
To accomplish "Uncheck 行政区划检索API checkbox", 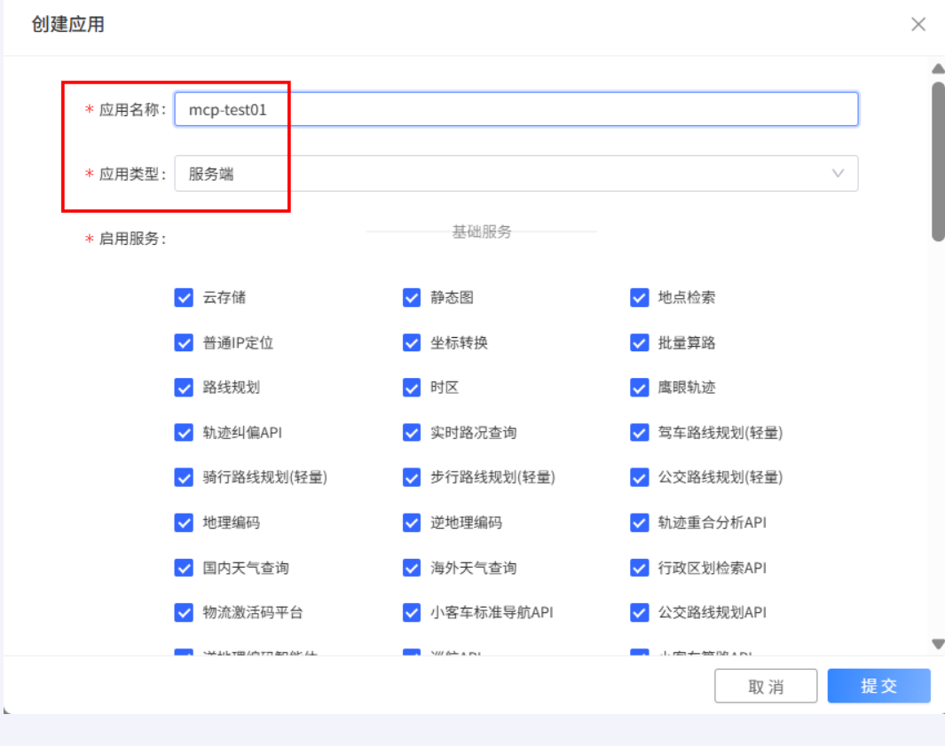I will click(x=640, y=568).
